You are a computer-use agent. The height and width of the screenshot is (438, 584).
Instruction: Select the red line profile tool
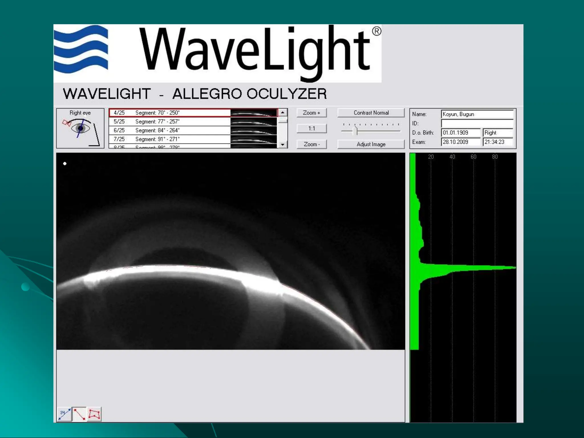(x=79, y=414)
